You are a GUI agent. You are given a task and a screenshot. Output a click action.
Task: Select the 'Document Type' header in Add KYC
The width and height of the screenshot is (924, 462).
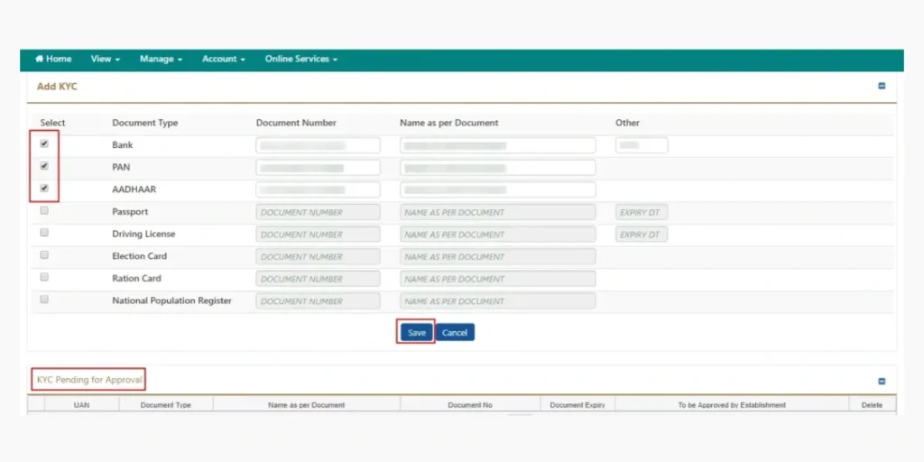point(145,123)
